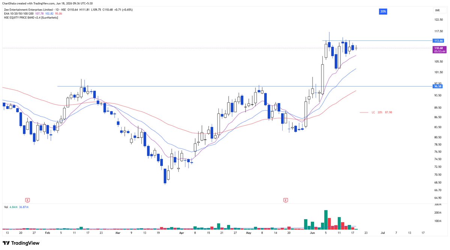
Task: Click the 105.50 price axis label
Action: (438, 61)
